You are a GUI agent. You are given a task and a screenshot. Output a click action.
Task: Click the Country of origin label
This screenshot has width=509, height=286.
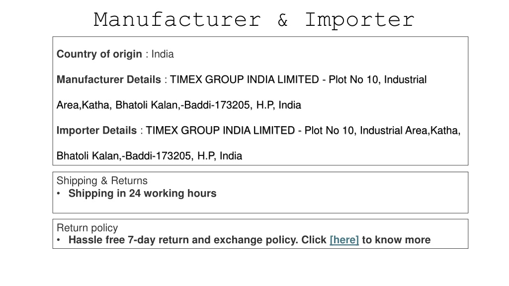(x=99, y=54)
